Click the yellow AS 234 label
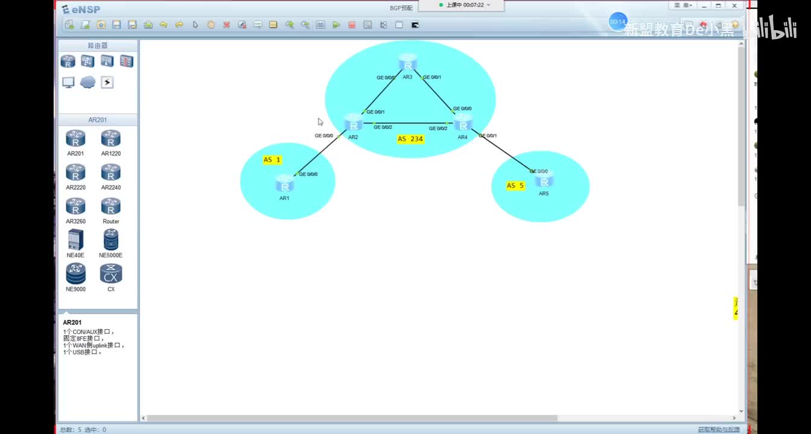This screenshot has height=434, width=811. point(410,139)
